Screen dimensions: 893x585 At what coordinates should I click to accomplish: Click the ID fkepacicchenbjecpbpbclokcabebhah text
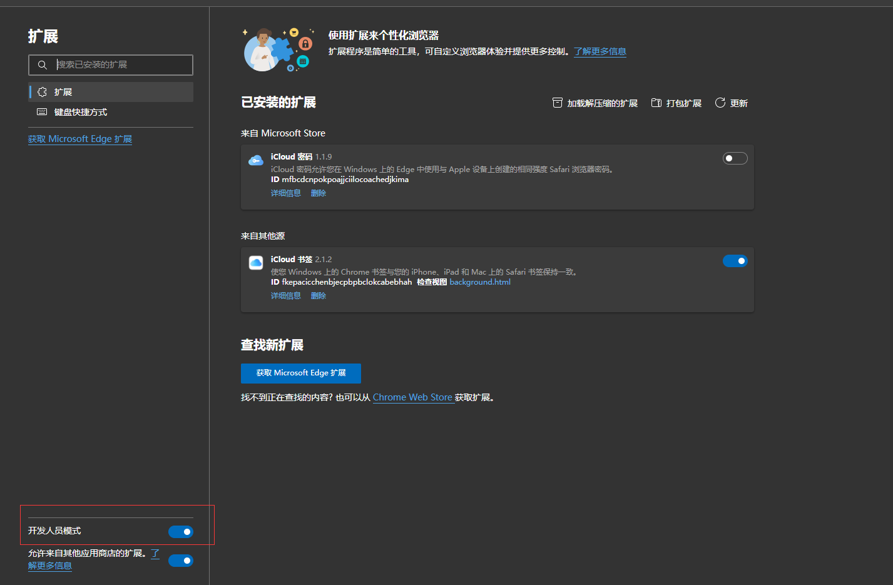coord(342,282)
